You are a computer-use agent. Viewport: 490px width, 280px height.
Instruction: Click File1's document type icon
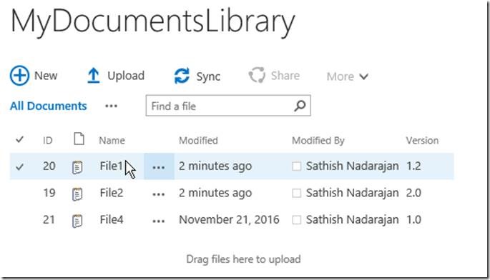point(77,167)
